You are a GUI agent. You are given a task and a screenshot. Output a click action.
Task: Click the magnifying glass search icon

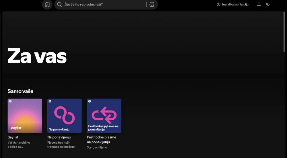(59, 4)
